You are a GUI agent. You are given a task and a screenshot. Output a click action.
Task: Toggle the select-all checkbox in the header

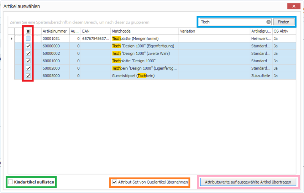point(28,31)
